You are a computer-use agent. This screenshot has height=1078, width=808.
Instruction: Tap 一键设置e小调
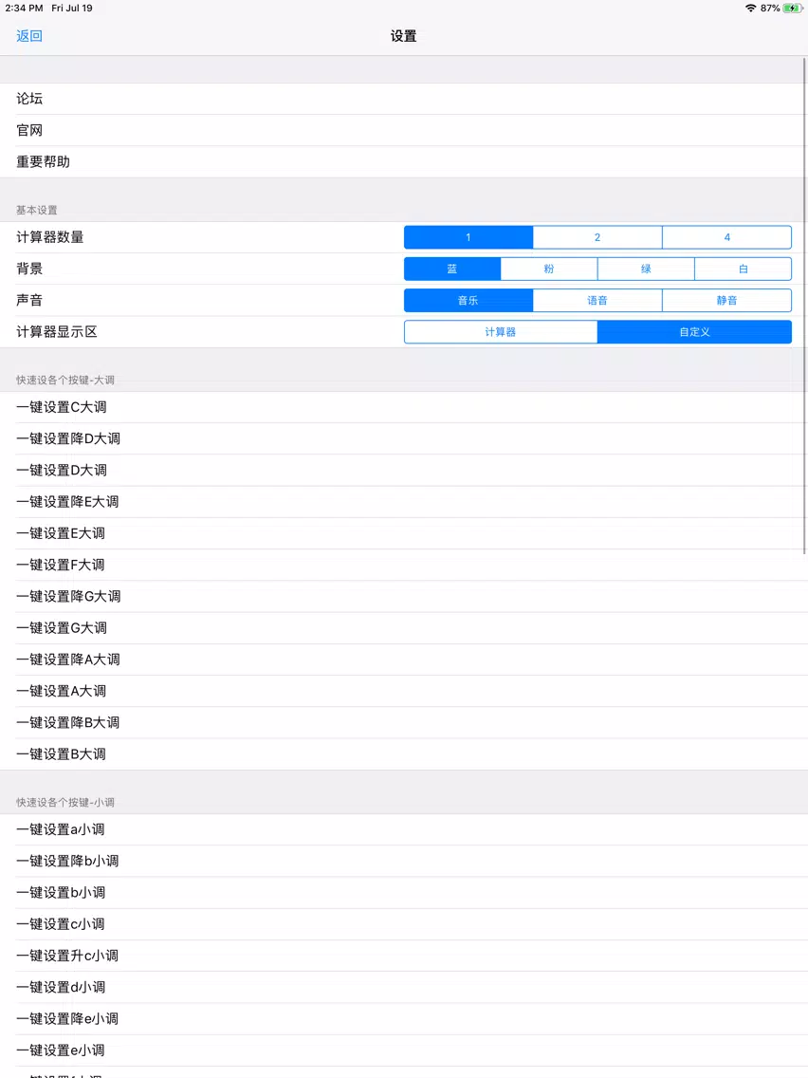tap(404, 1051)
